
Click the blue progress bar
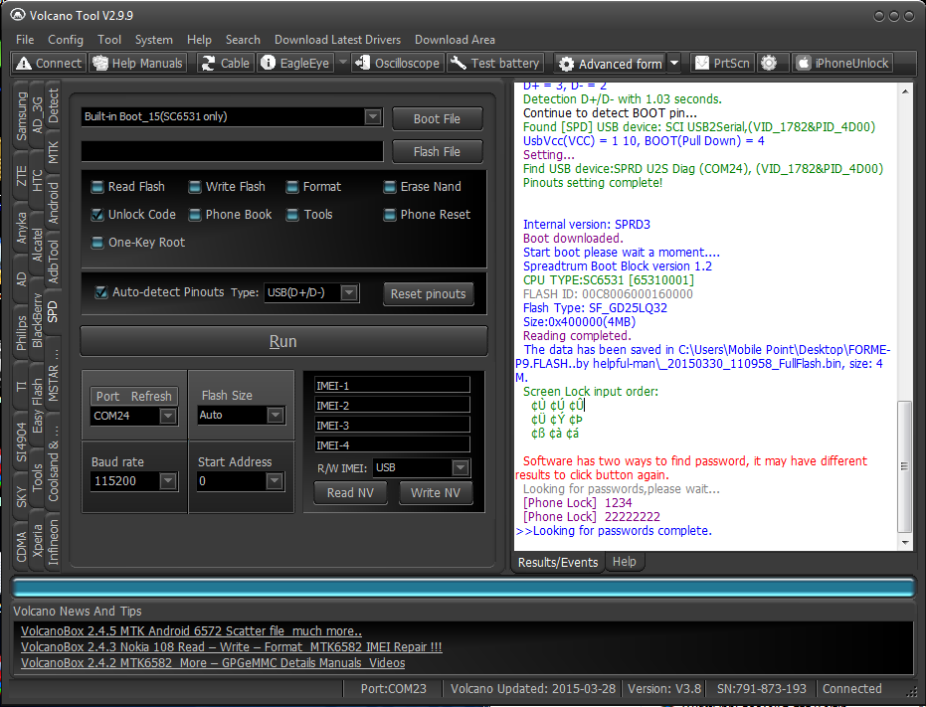[x=463, y=588]
